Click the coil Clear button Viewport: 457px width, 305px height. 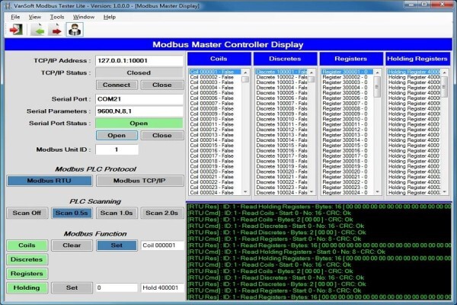(x=72, y=246)
